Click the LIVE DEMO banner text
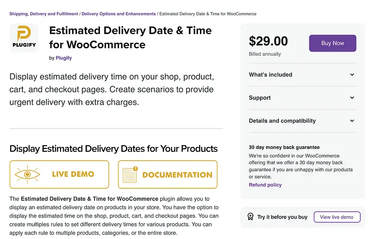The width and height of the screenshot is (372, 239). 73,174
